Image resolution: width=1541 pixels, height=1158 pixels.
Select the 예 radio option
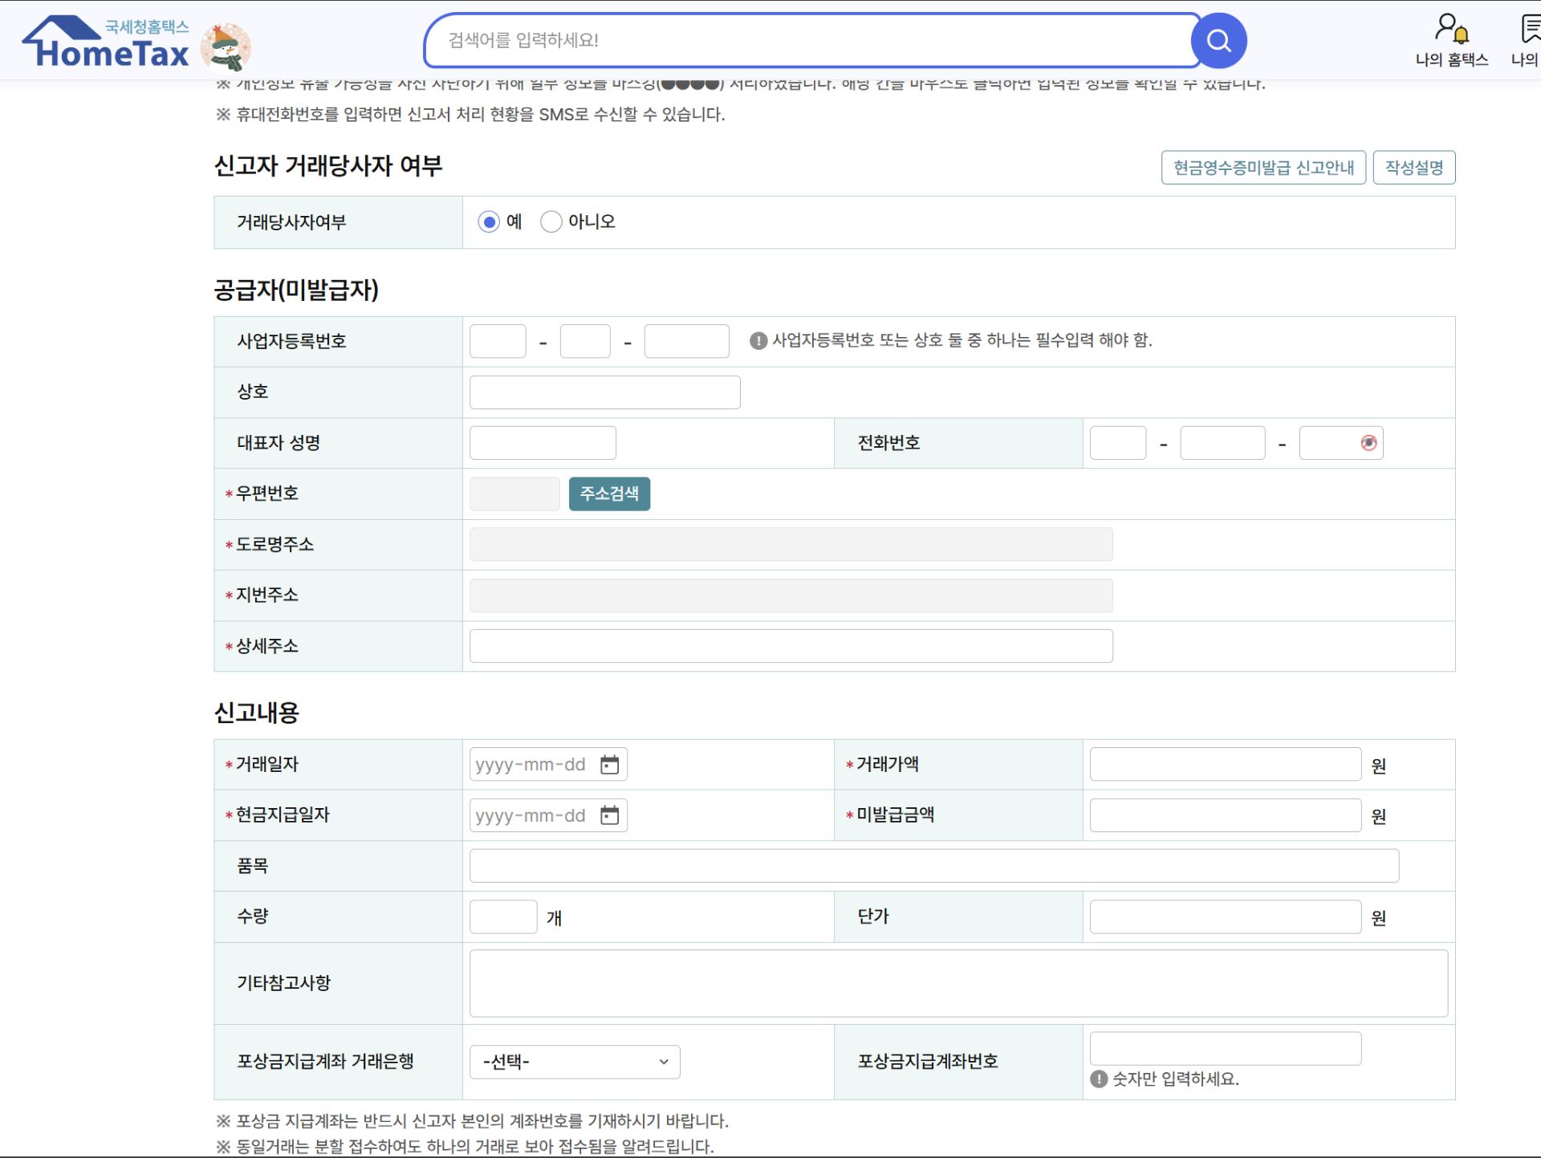(x=489, y=221)
